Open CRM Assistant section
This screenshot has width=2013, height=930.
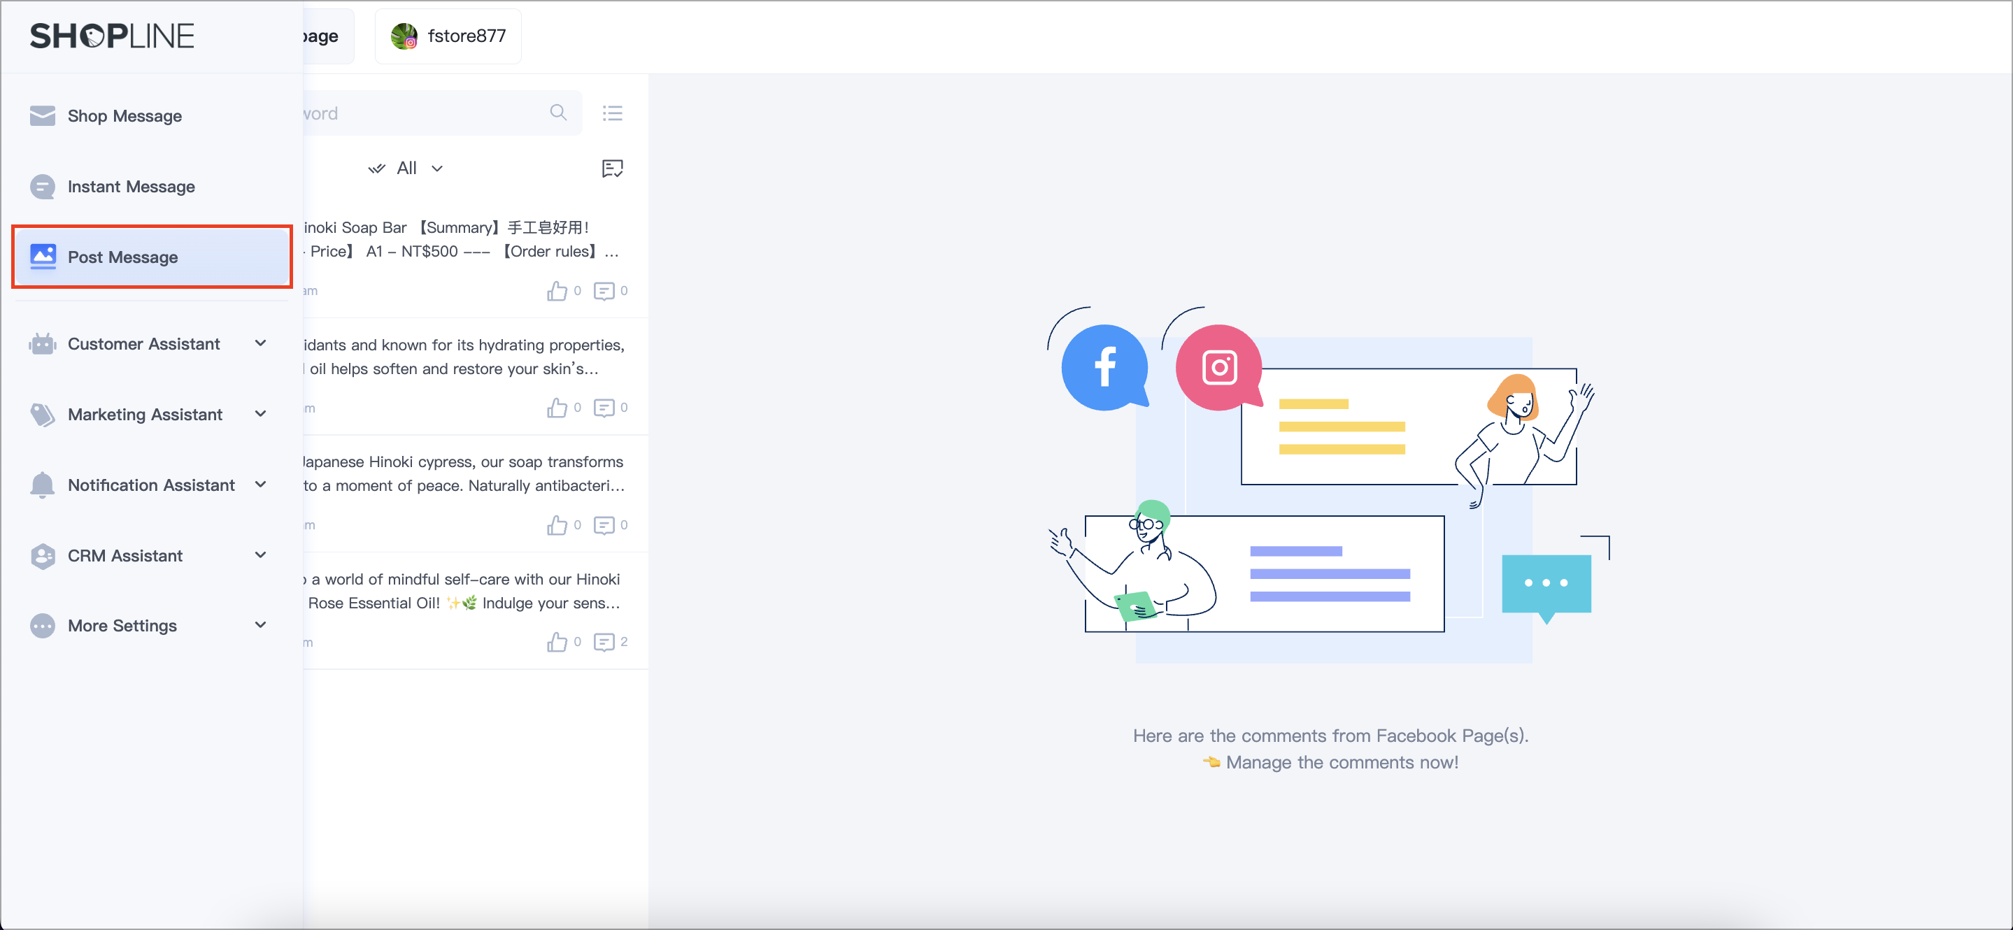(x=152, y=556)
